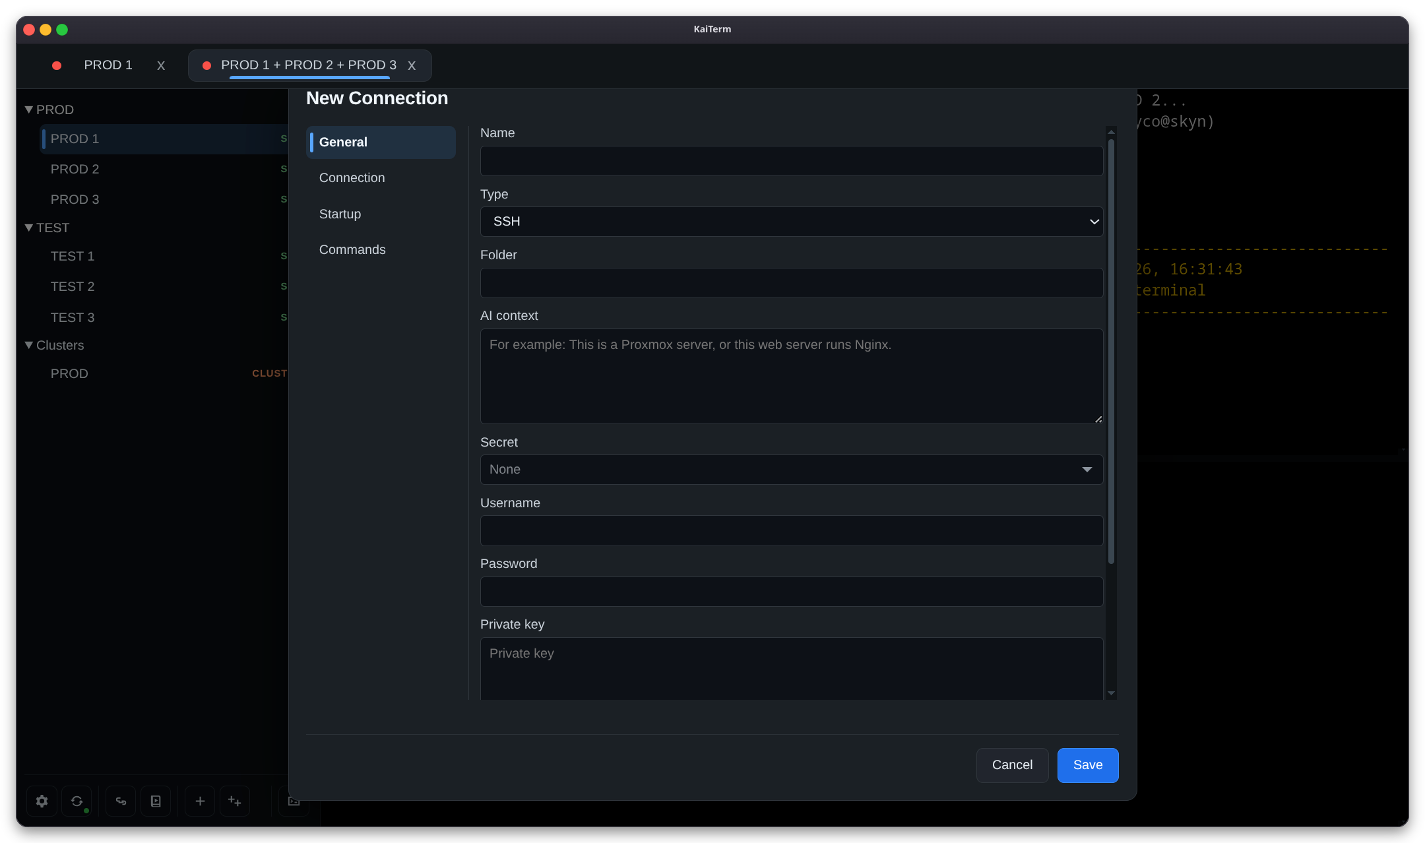Select the General section in New Connection
The image size is (1425, 843).
pos(381,142)
